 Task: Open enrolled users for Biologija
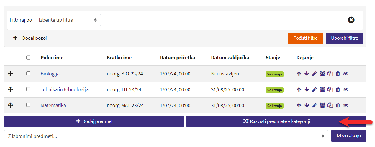pyautogui.click(x=322, y=74)
